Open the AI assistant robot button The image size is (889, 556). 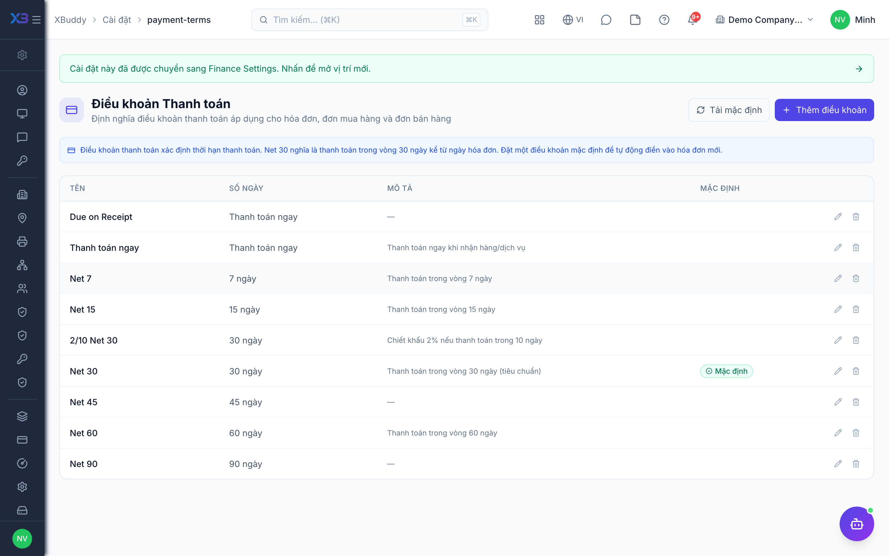[x=857, y=524]
